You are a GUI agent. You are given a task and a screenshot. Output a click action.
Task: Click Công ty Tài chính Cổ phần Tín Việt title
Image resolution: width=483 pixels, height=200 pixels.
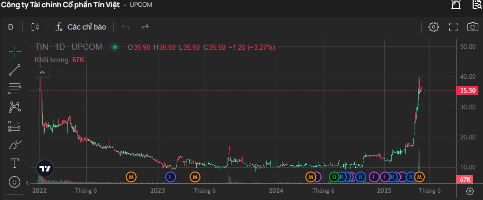coord(61,5)
